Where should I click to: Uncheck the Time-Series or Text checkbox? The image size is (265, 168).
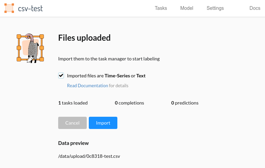[x=61, y=75]
